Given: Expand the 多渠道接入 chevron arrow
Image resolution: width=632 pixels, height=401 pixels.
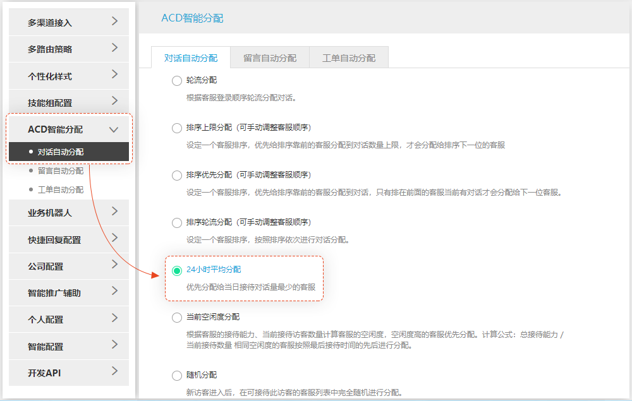Looking at the screenshot, I should (x=114, y=21).
